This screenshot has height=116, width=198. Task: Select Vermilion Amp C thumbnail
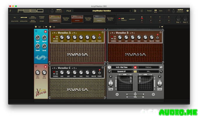pos(99,19)
